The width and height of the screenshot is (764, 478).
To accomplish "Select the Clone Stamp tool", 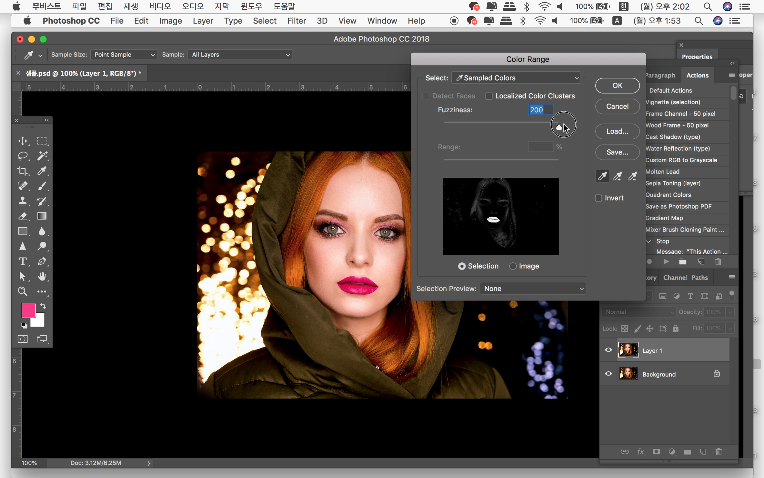I will (x=22, y=201).
